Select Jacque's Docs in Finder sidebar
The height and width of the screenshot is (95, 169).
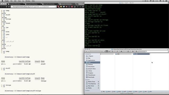click(92, 69)
